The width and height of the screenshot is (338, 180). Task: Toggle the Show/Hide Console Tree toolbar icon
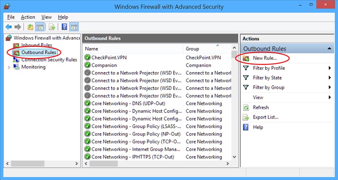tap(40, 27)
